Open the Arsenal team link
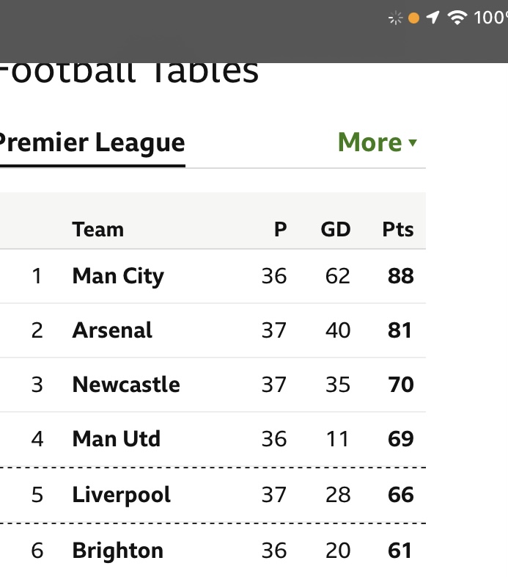The width and height of the screenshot is (508, 577). (x=112, y=330)
